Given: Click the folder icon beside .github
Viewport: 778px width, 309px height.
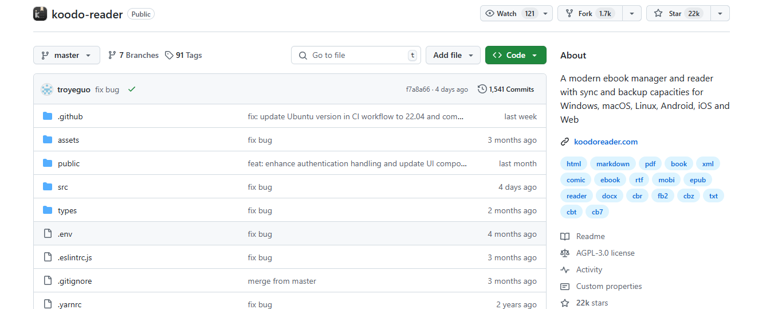Looking at the screenshot, I should click(x=48, y=116).
